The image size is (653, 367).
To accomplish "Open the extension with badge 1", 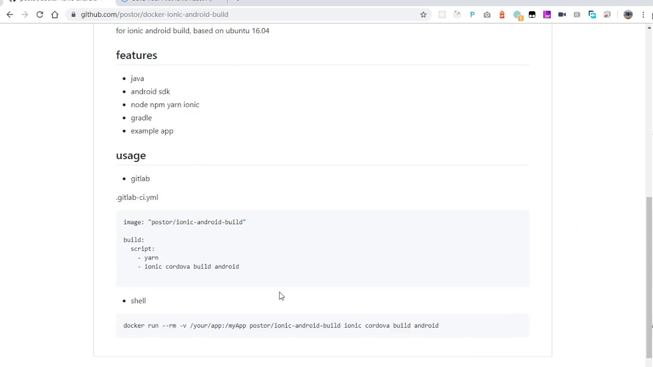I will (x=518, y=15).
